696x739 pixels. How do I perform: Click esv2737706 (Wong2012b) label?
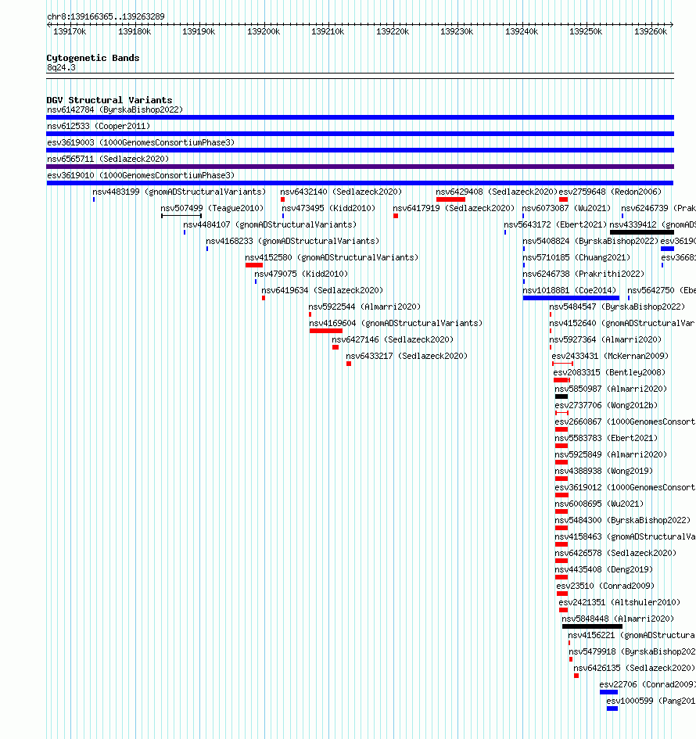point(607,405)
